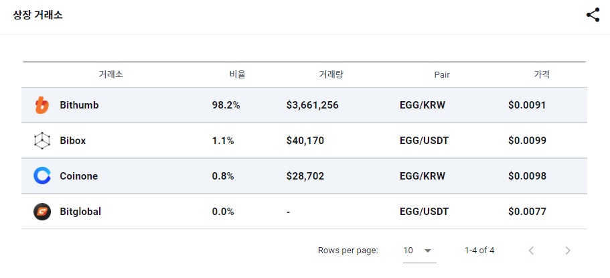Select the 0.0% ratio cell
This screenshot has width=610, height=278.
223,212
